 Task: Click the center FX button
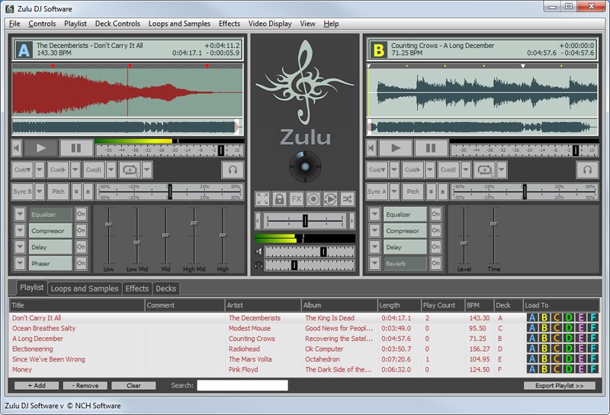[296, 199]
